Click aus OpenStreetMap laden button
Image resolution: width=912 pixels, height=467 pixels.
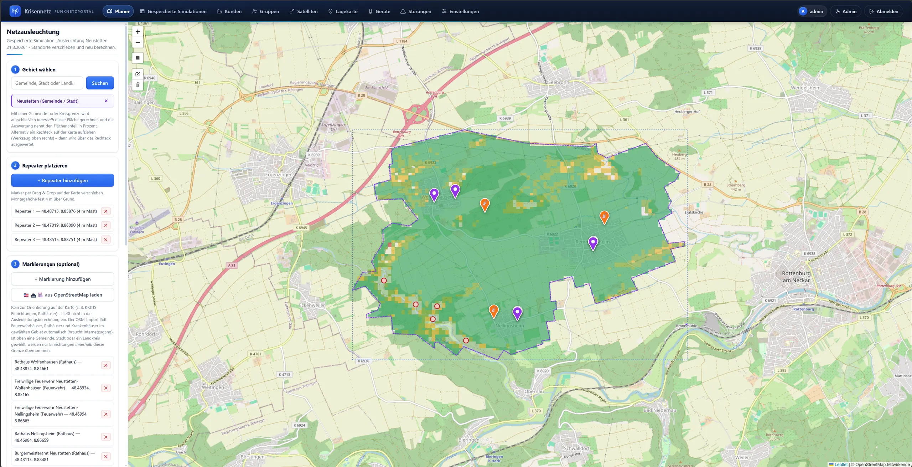coord(62,295)
